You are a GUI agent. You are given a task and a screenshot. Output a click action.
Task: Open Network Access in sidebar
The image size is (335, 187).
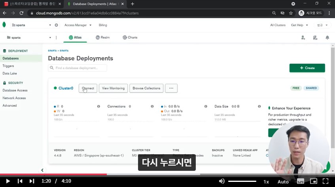(14, 98)
